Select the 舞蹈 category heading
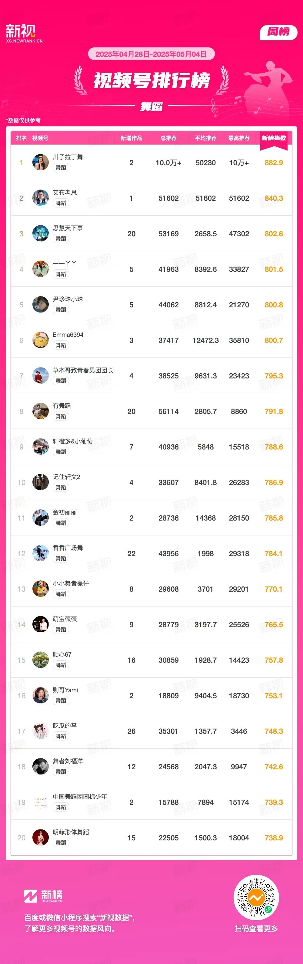303x964 pixels. pyautogui.click(x=151, y=107)
